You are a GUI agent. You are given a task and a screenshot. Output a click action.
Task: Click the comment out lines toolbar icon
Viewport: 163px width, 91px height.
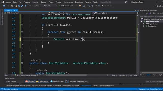point(96,6)
